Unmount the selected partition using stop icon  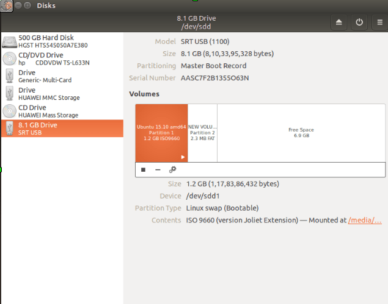143,169
